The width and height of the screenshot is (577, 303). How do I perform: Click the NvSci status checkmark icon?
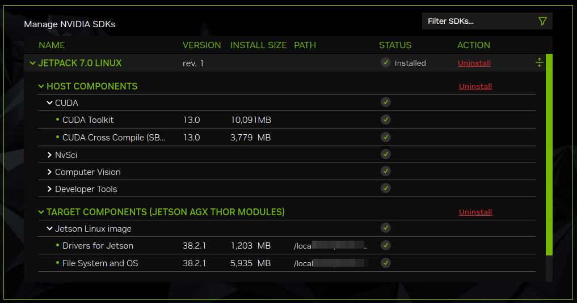point(386,154)
